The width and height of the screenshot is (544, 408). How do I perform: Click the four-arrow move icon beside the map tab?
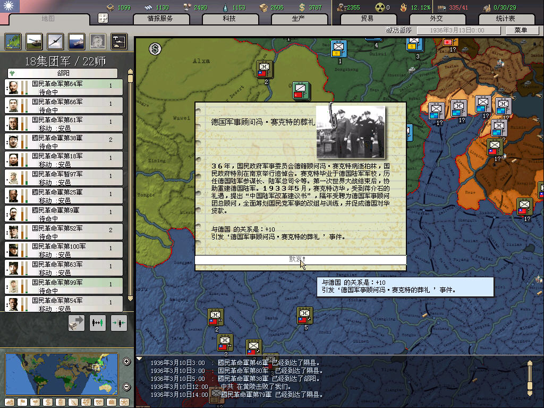(103, 18)
